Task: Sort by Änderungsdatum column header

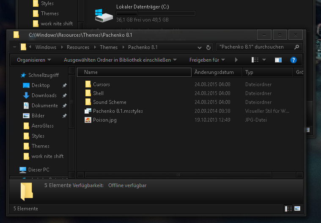Action: tap(214, 72)
